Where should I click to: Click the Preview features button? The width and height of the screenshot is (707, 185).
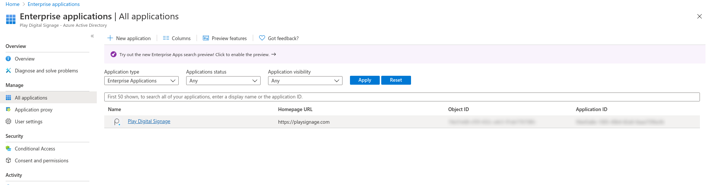[x=225, y=38]
